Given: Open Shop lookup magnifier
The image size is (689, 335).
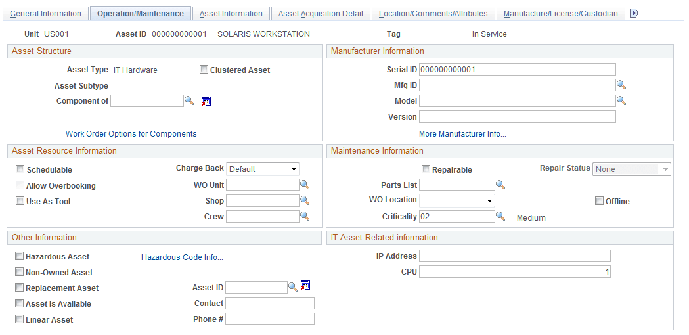Looking at the screenshot, I should coord(305,200).
